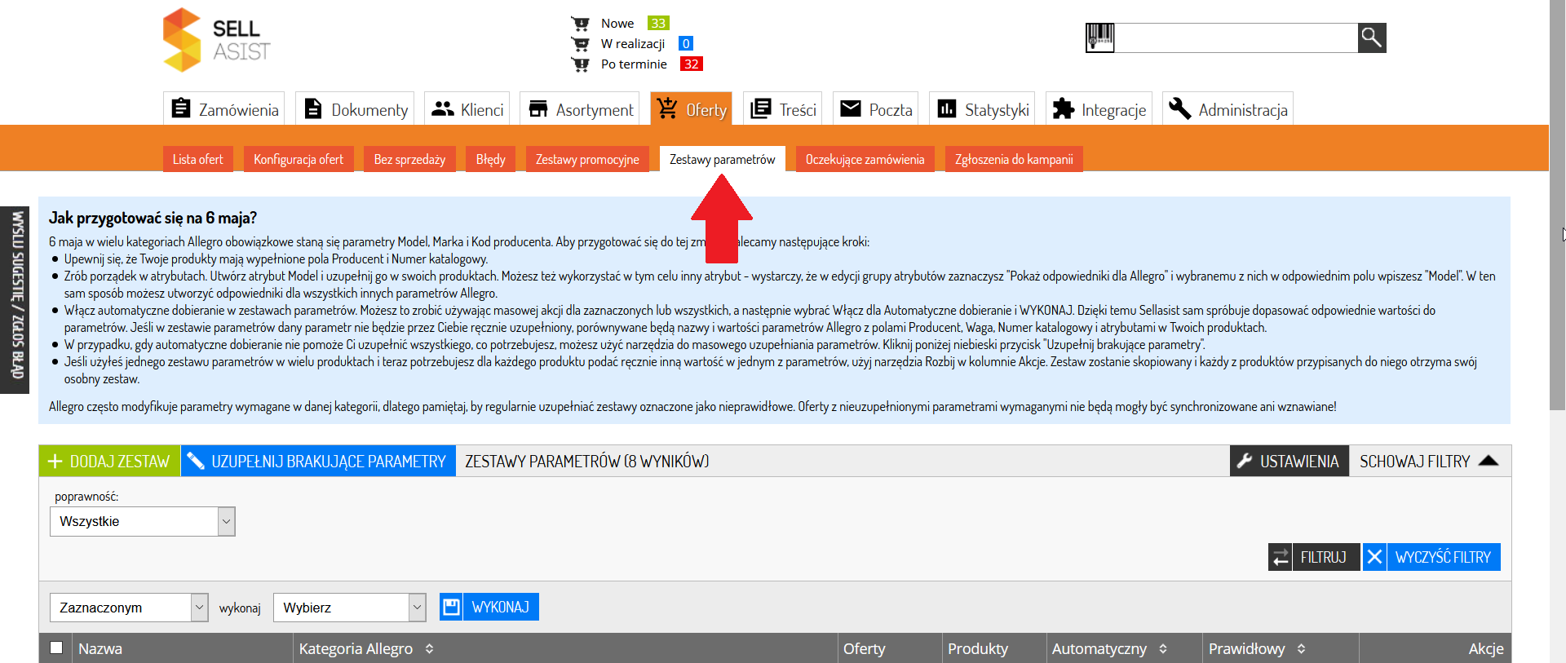Open the Poczta menu

pyautogui.click(x=875, y=108)
